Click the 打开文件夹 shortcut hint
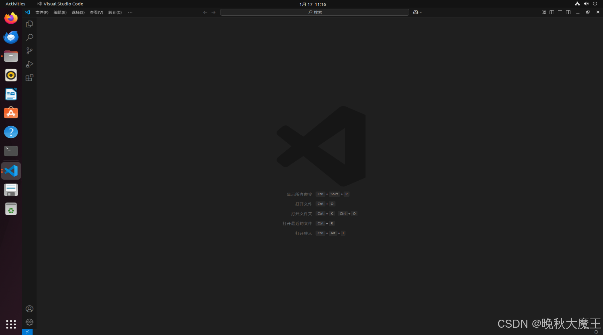The image size is (603, 335). coord(302,214)
